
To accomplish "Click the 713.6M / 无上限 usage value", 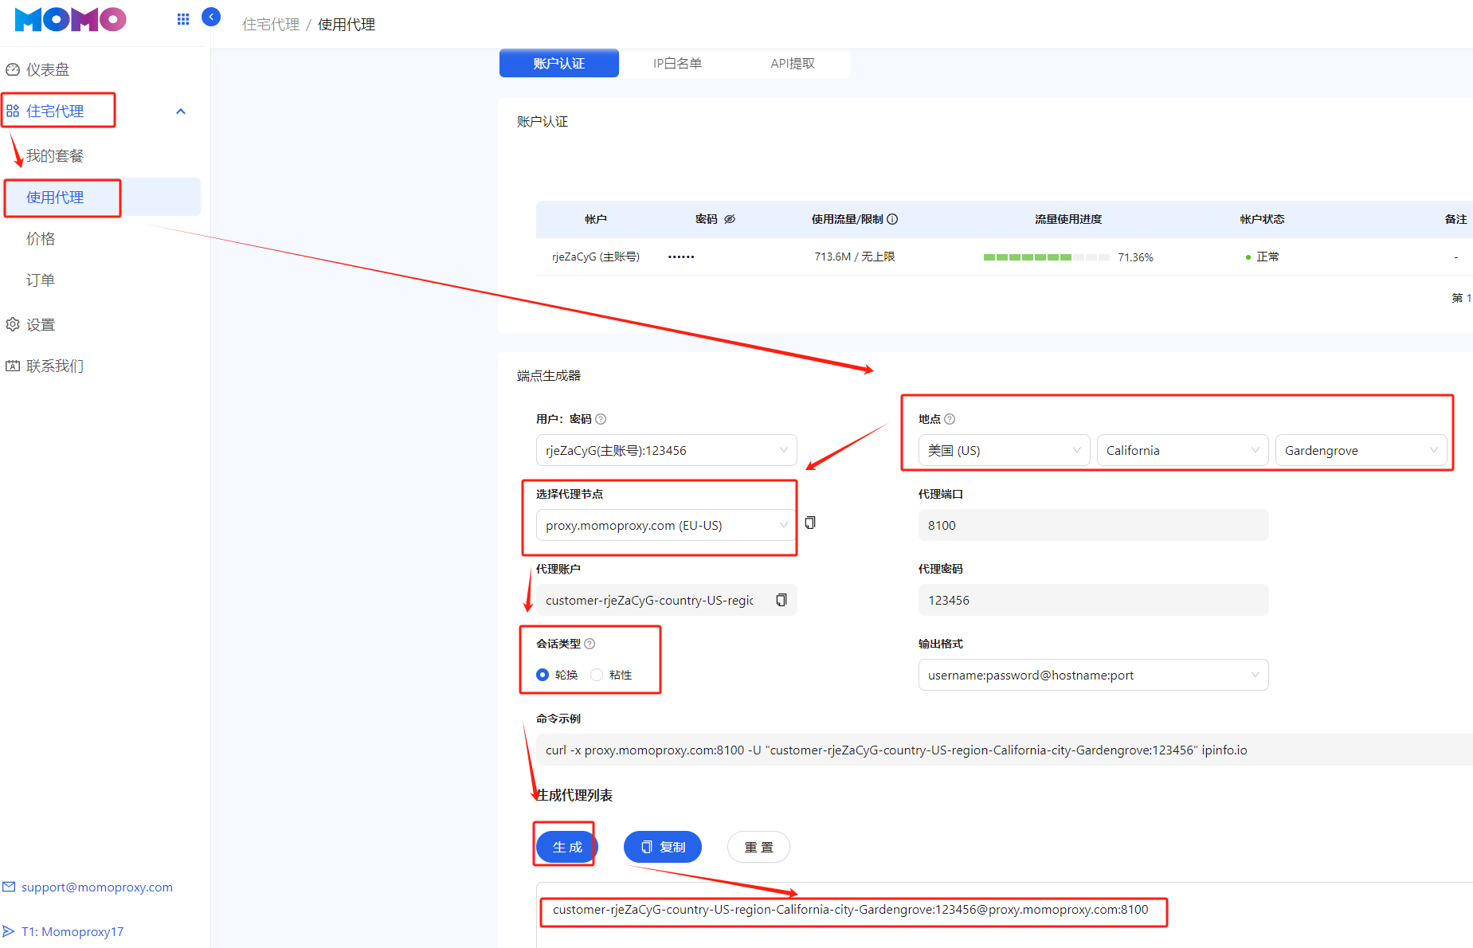I will coord(855,257).
